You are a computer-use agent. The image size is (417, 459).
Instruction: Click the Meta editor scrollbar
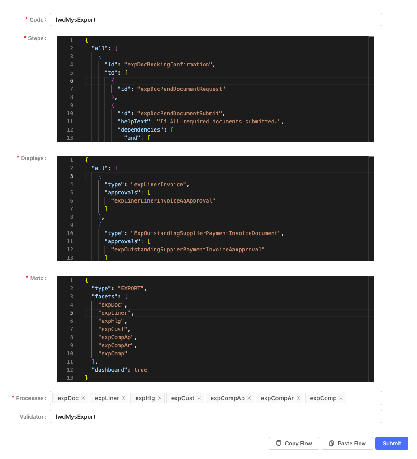pyautogui.click(x=371, y=329)
